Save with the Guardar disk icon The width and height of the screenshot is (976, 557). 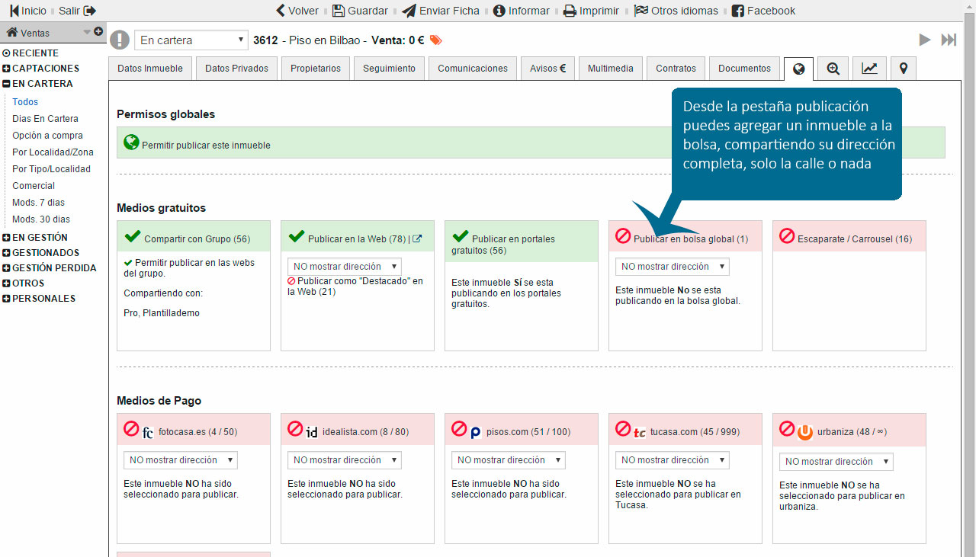pos(339,11)
